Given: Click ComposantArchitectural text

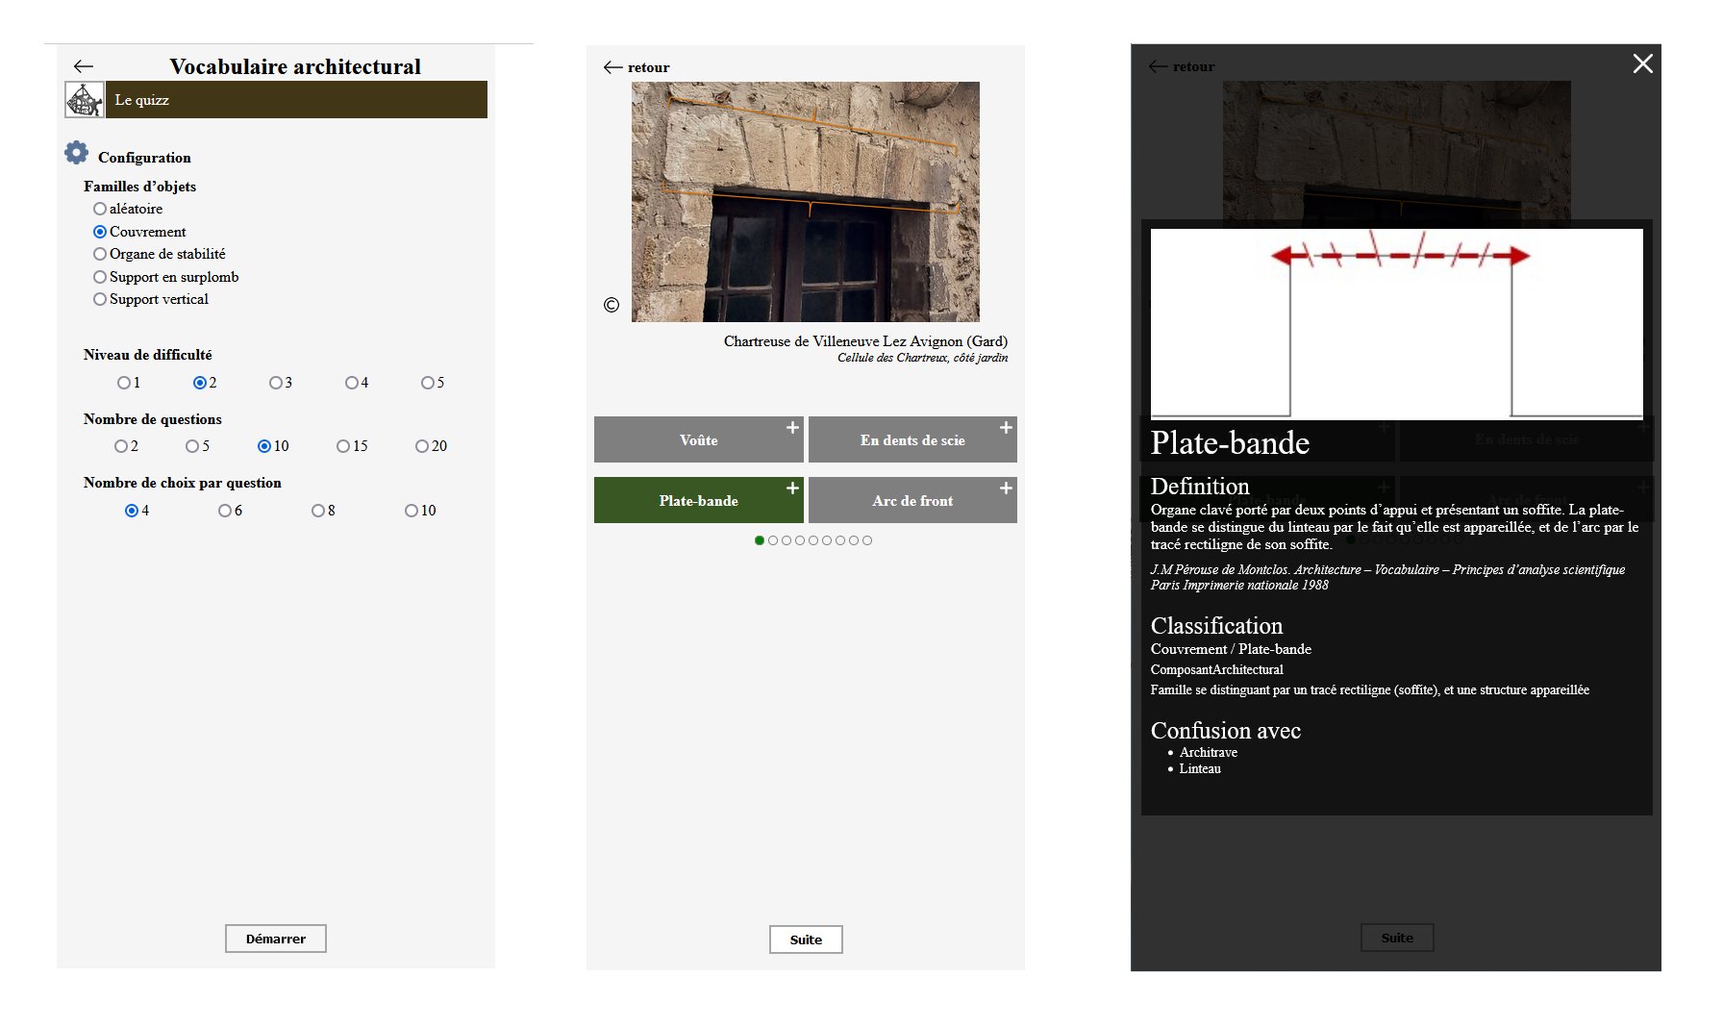Looking at the screenshot, I should pos(1216,670).
